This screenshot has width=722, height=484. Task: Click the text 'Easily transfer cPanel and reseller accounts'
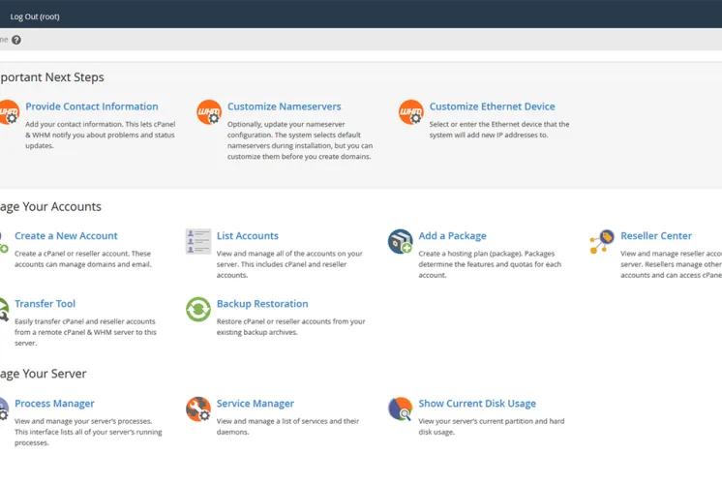tap(85, 321)
